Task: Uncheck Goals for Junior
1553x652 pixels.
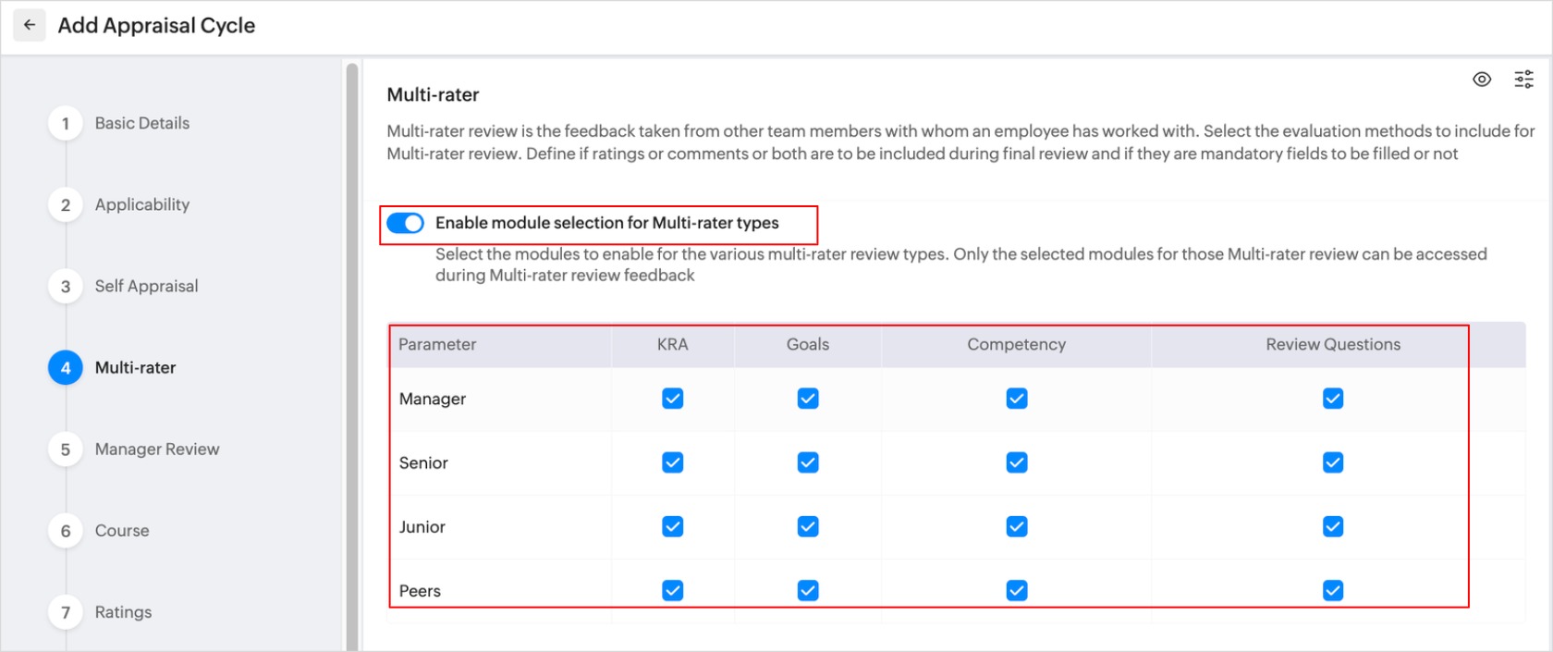Action: pyautogui.click(x=808, y=526)
